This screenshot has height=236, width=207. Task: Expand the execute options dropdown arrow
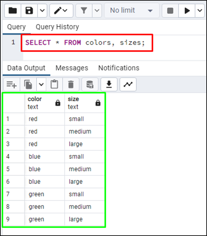pyautogui.click(x=200, y=11)
